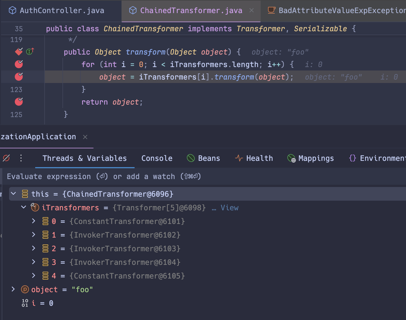
Task: Open the debug panel three-dot options menu
Action: [21, 158]
